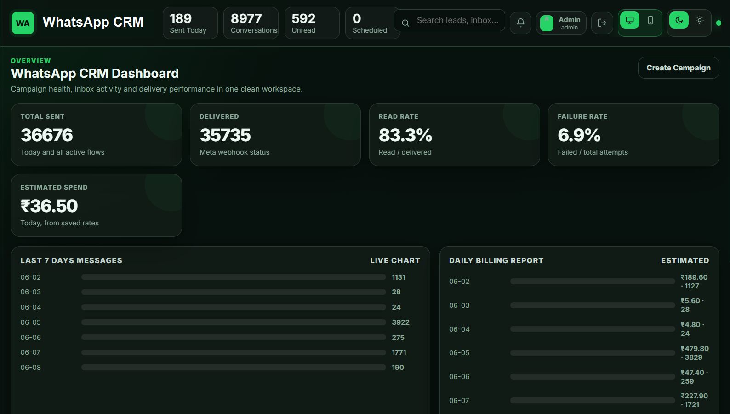Select the Delivered 35735 card
The image size is (730, 414).
275,134
